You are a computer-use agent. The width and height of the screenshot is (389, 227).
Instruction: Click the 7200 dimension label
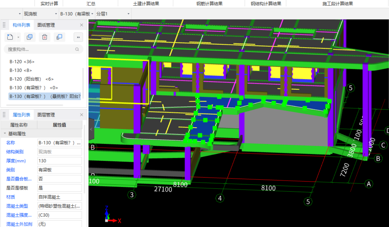pyautogui.click(x=345, y=170)
